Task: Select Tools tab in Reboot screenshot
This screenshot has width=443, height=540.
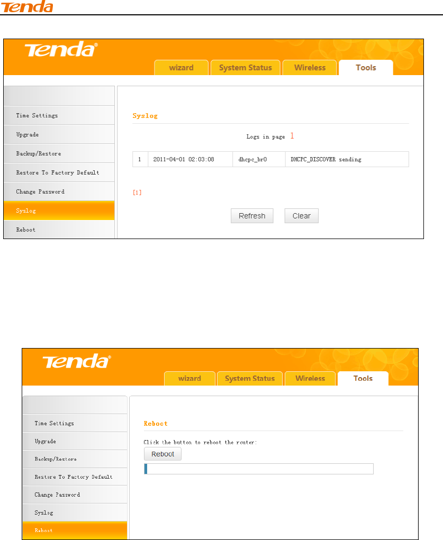Action: click(363, 379)
